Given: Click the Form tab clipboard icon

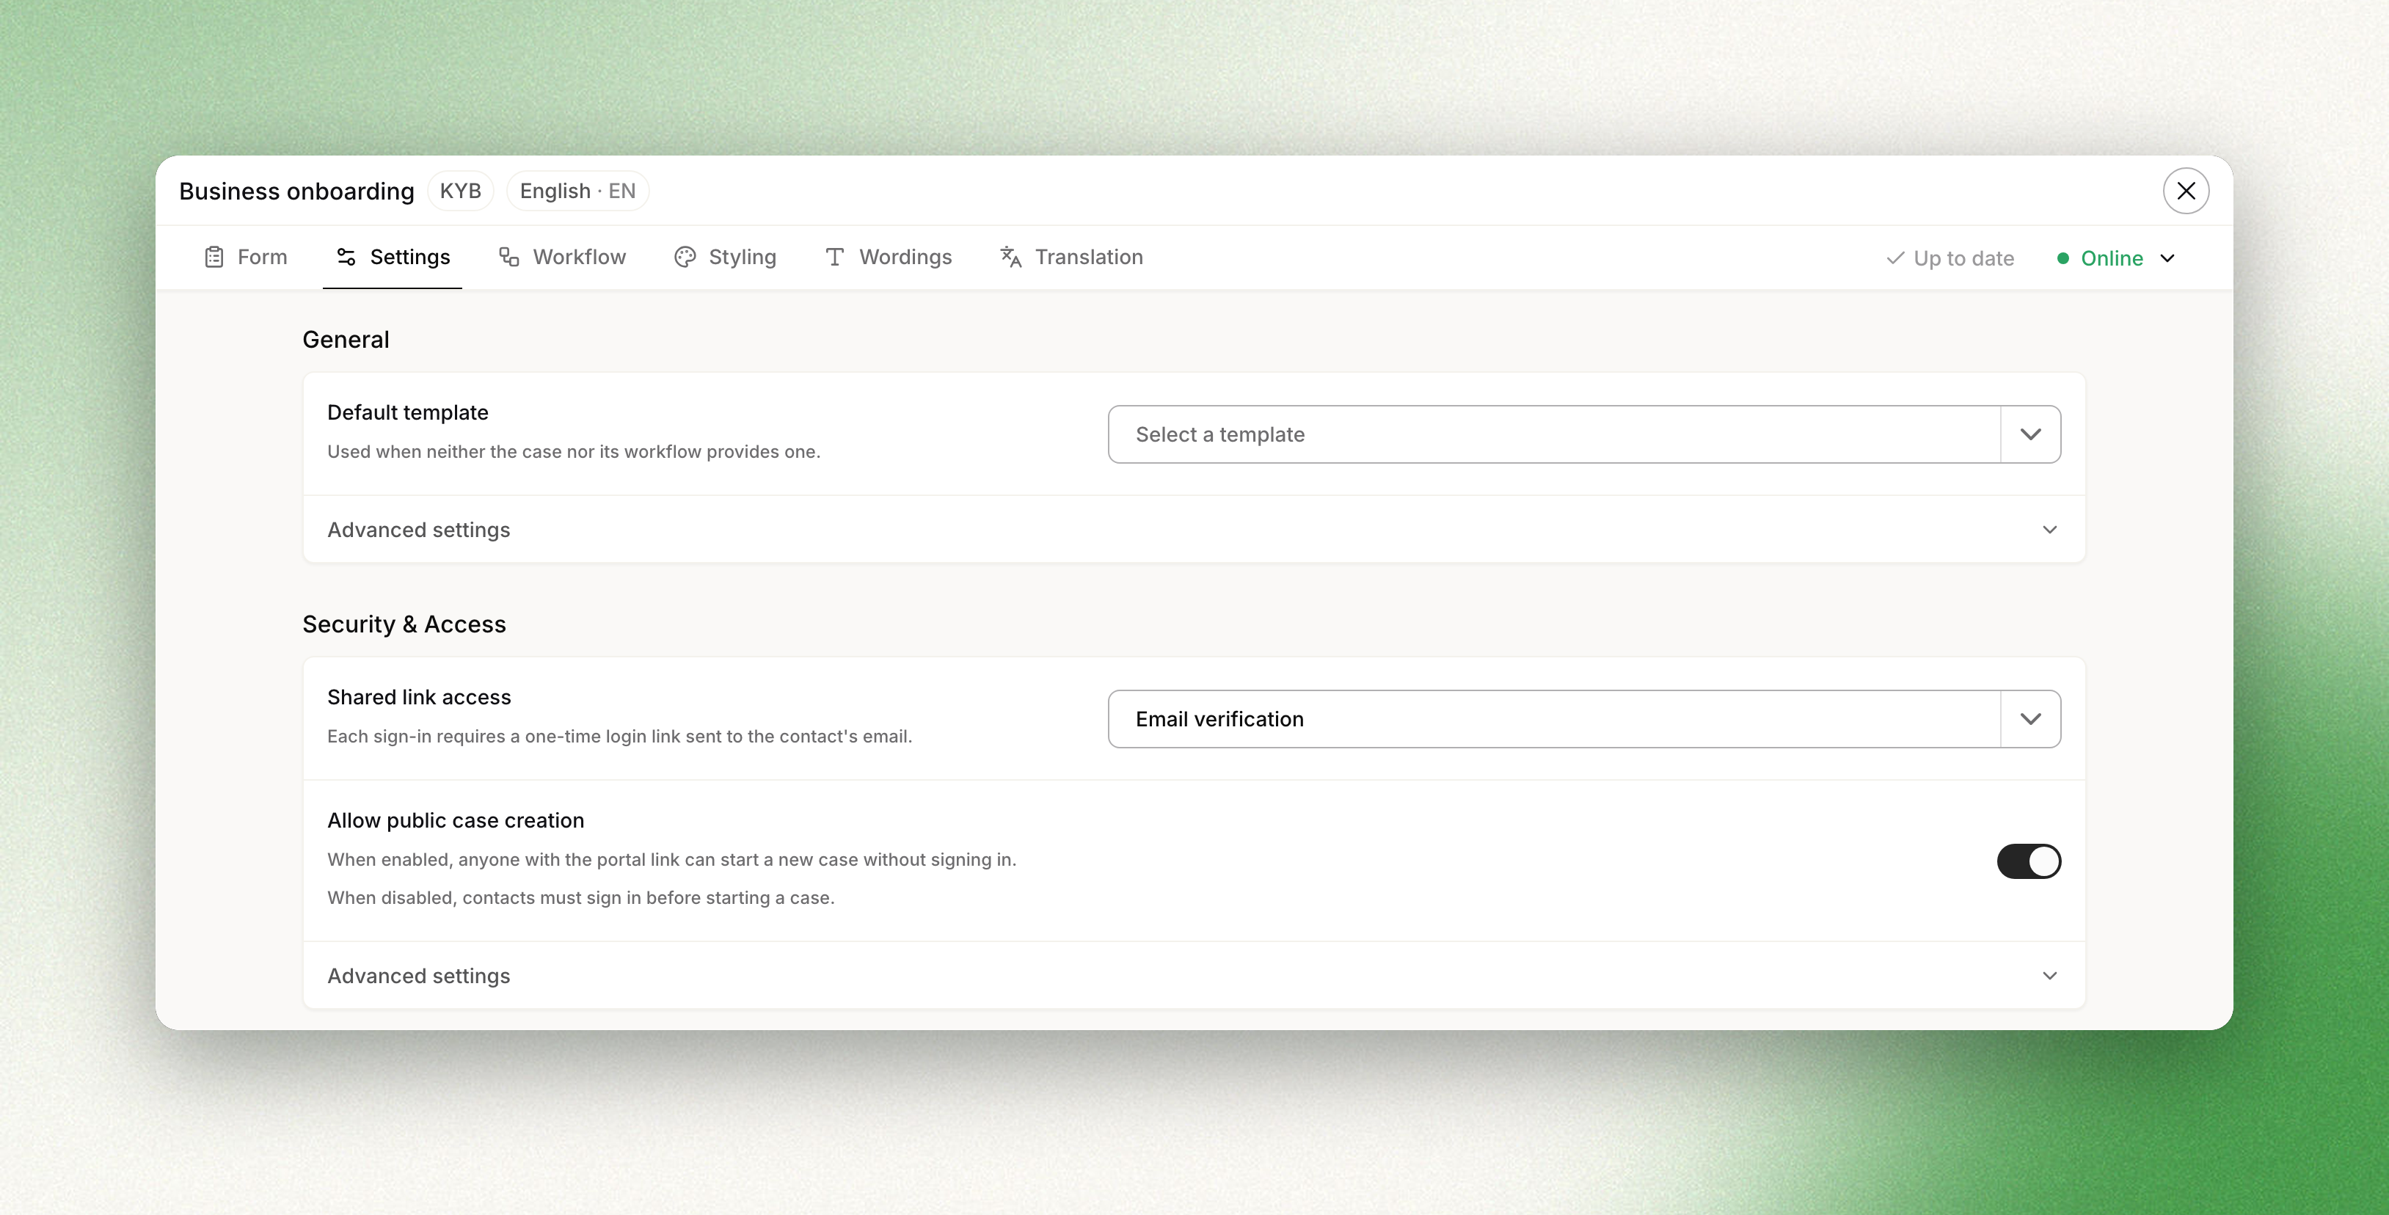Looking at the screenshot, I should pos(214,257).
